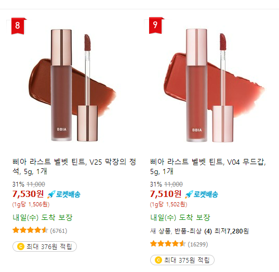Open 삐아 라스트 벨벳 틴트 V04 title link

coord(208,167)
